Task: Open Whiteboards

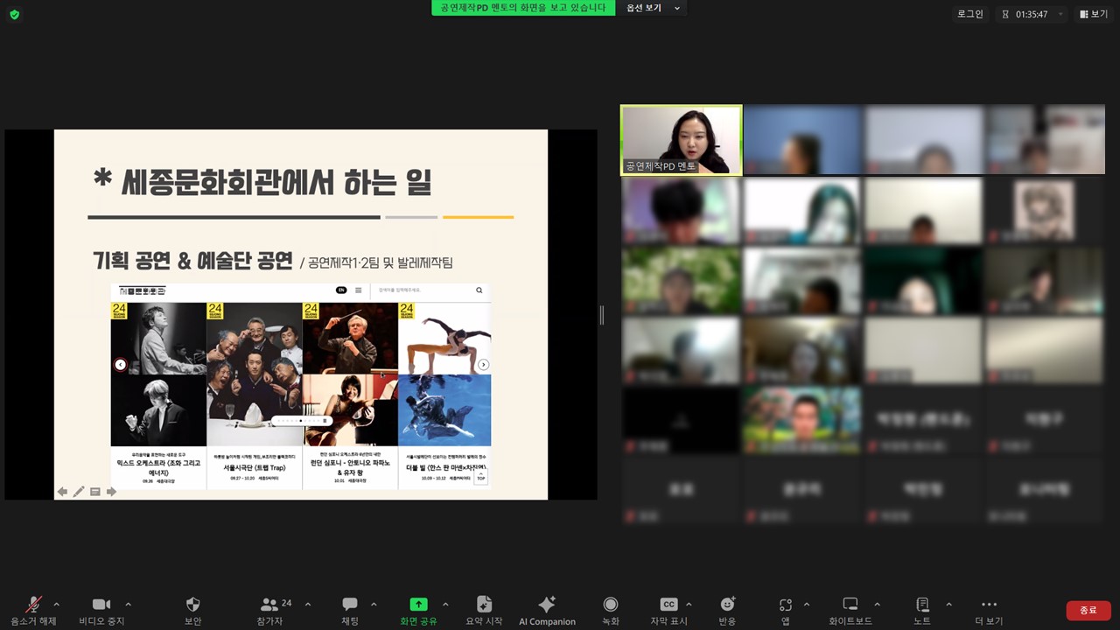Action: pyautogui.click(x=850, y=610)
